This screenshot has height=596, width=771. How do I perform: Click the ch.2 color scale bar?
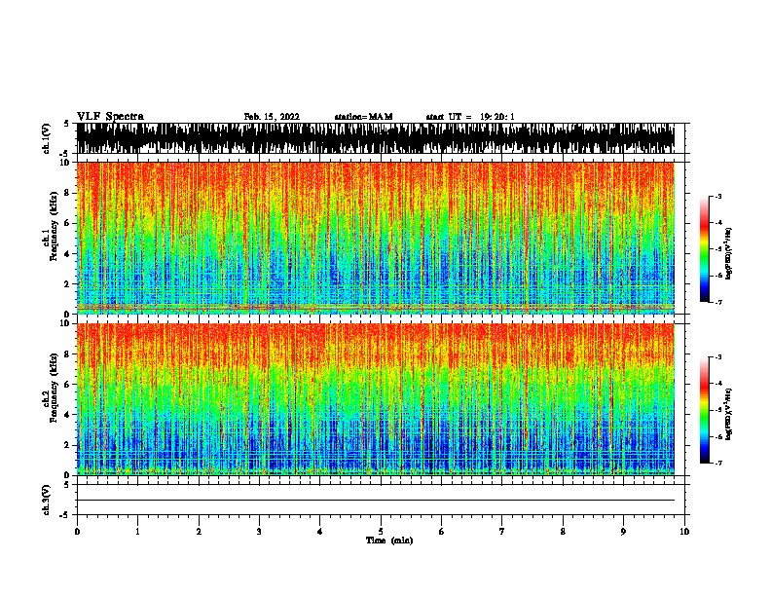point(705,410)
